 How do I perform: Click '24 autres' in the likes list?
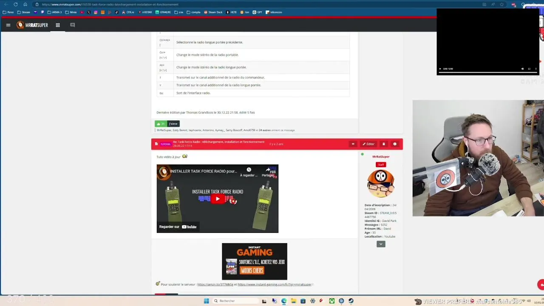(x=264, y=130)
